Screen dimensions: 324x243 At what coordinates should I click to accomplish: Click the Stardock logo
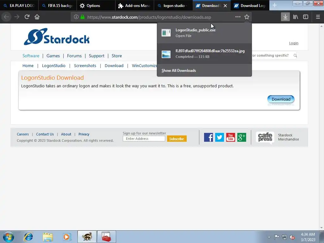point(56,37)
